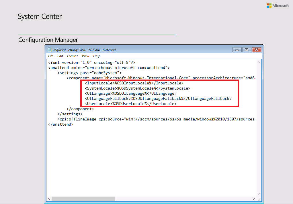Open the Help menu in Notepad
This screenshot has height=204, width=293.
coord(97,56)
